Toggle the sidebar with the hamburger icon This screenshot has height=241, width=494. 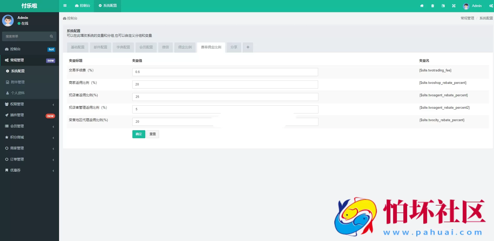click(65, 6)
